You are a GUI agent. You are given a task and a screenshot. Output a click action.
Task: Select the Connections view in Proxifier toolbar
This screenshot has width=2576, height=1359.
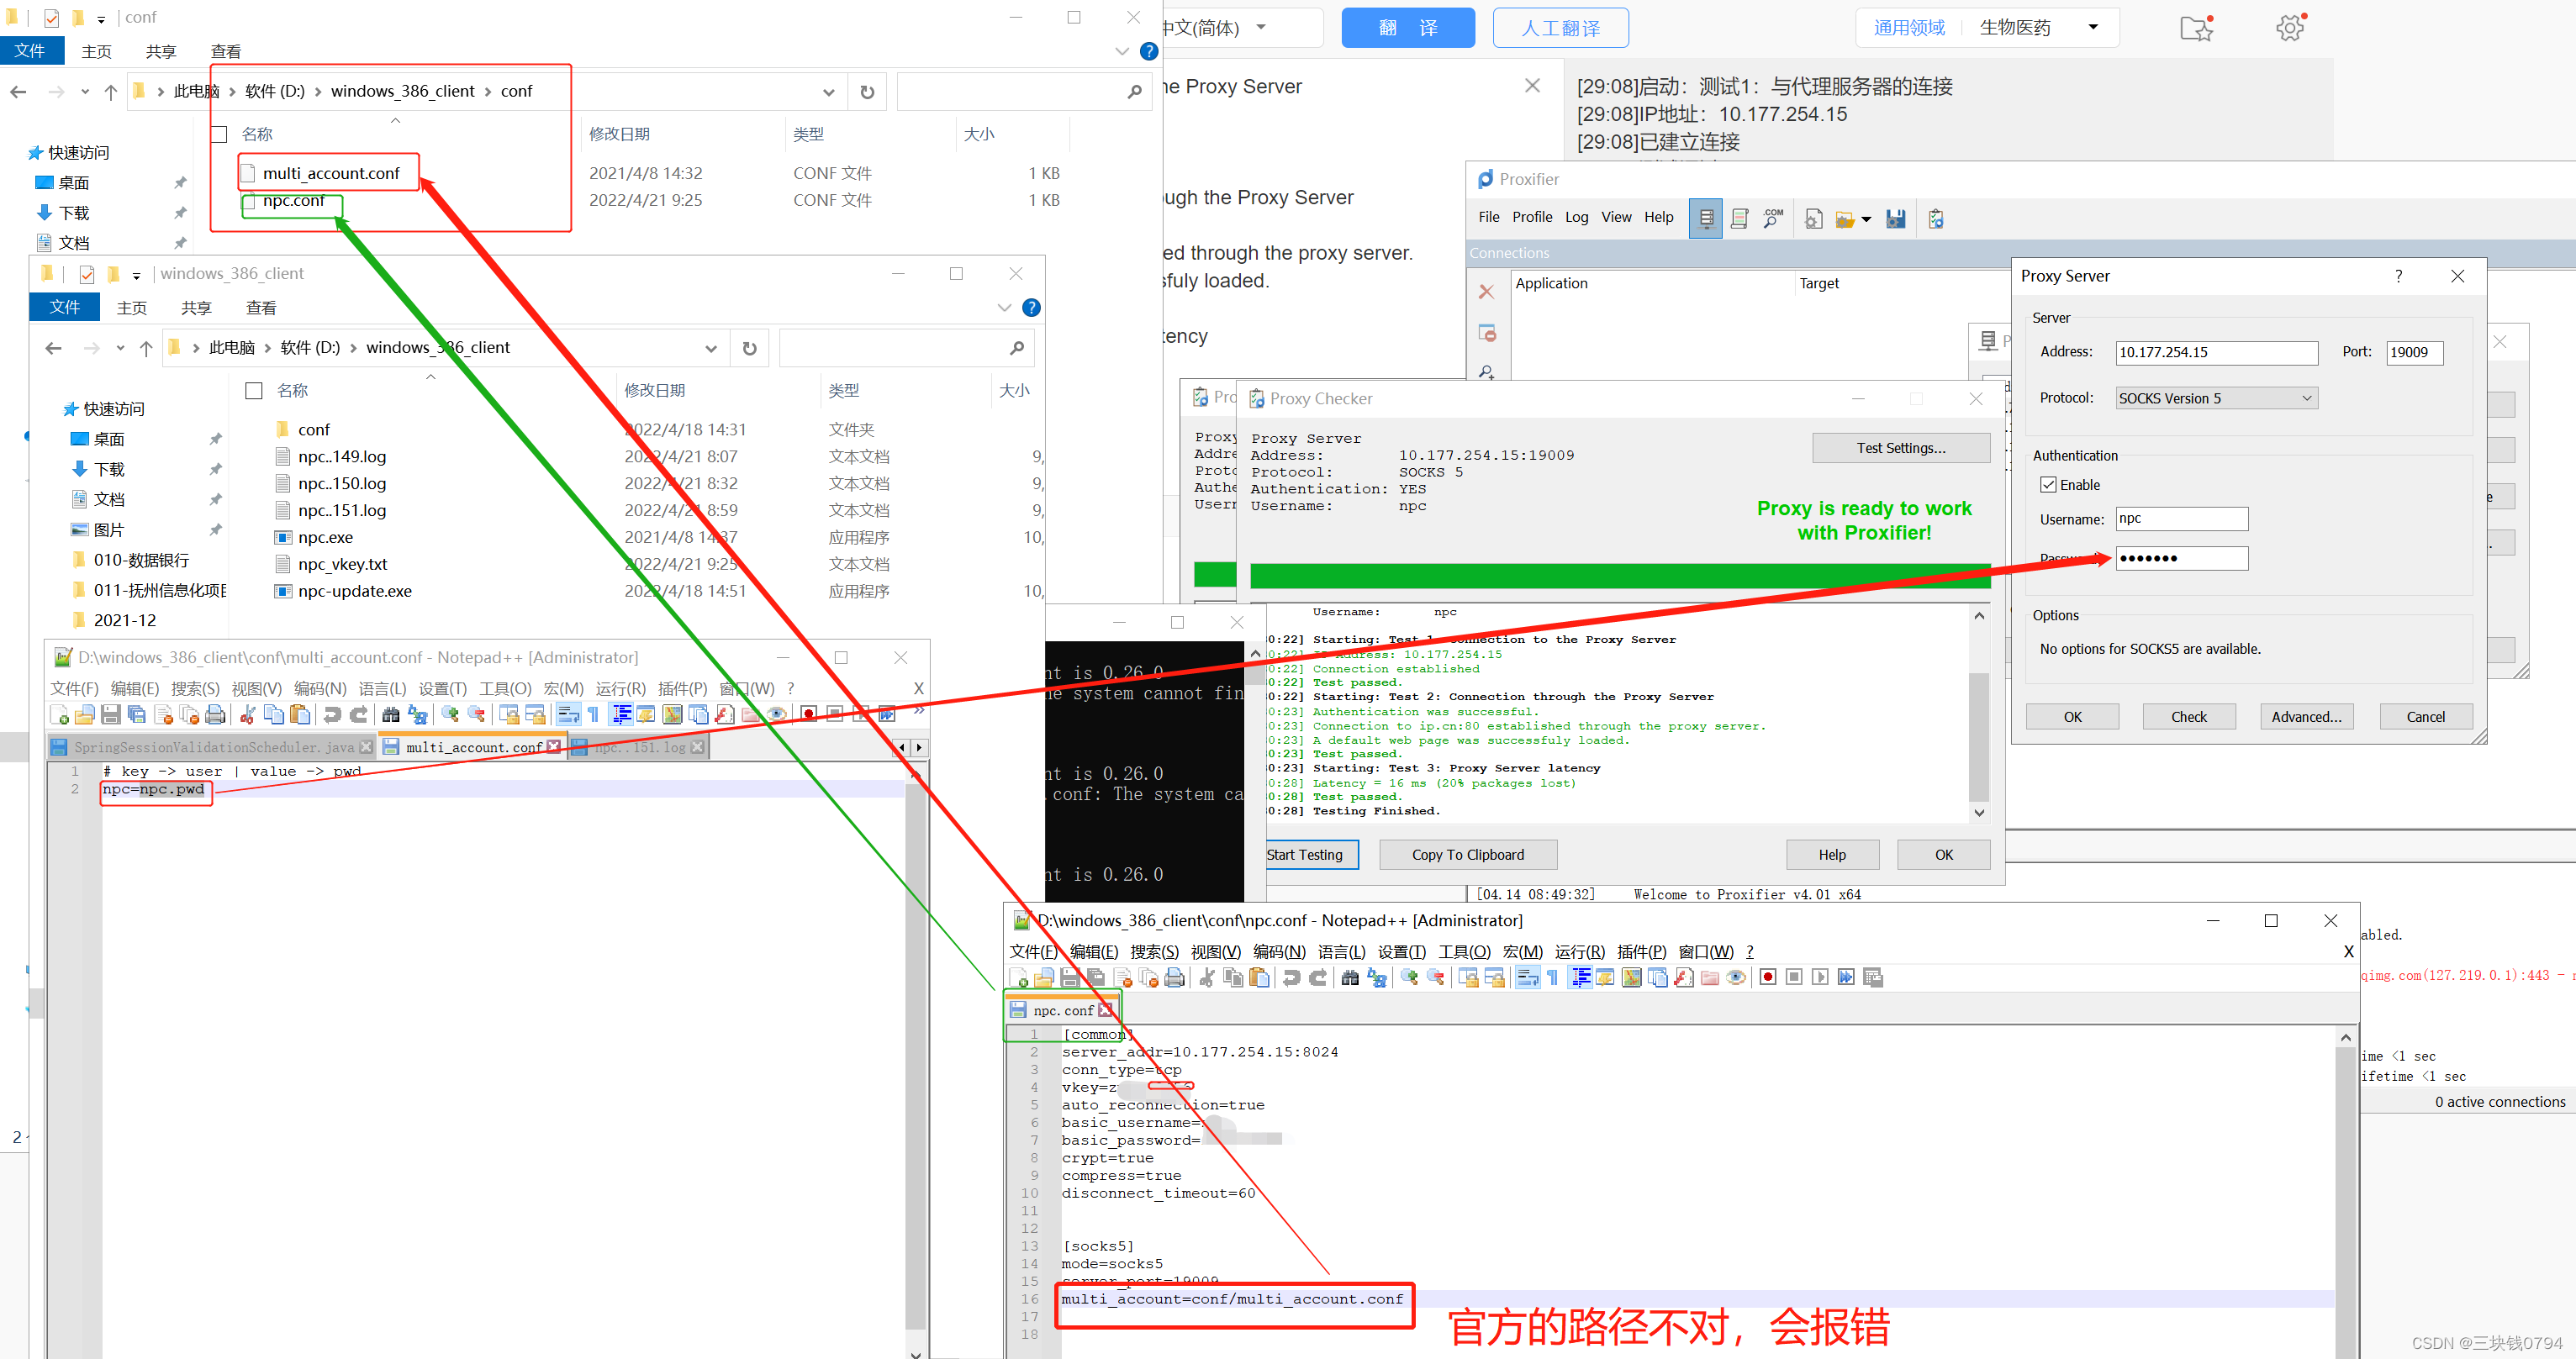pyautogui.click(x=1706, y=218)
